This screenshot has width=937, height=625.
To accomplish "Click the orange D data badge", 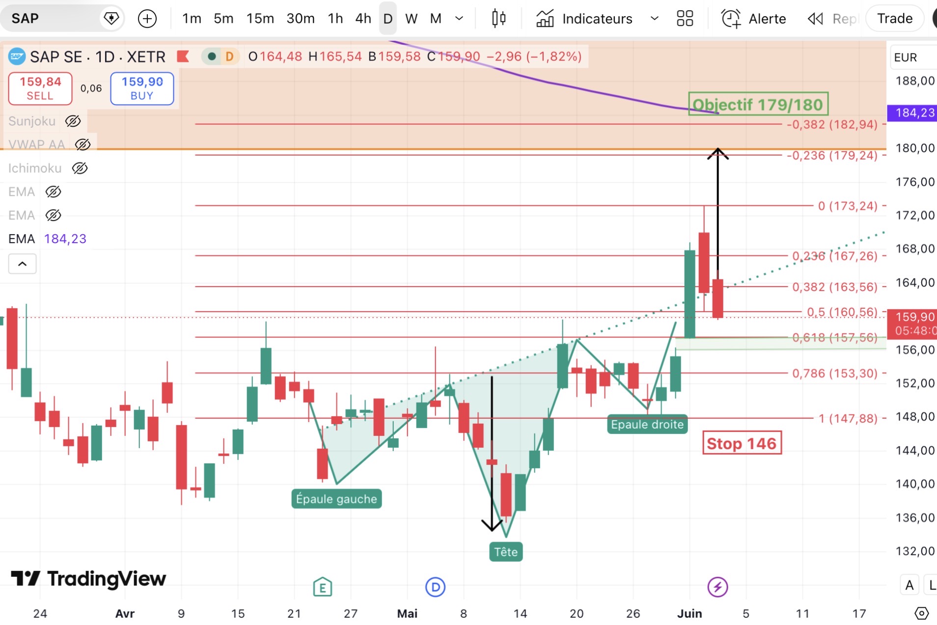I will click(229, 56).
